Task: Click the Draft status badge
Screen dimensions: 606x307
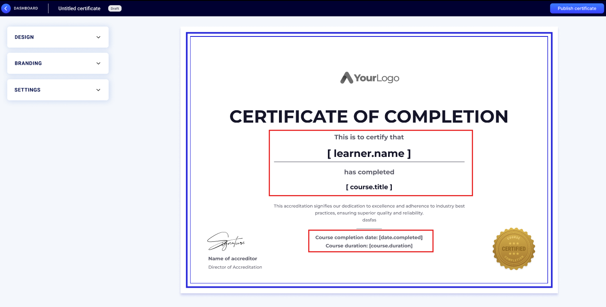Action: tap(115, 9)
